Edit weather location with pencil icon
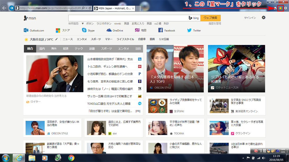 56,39
